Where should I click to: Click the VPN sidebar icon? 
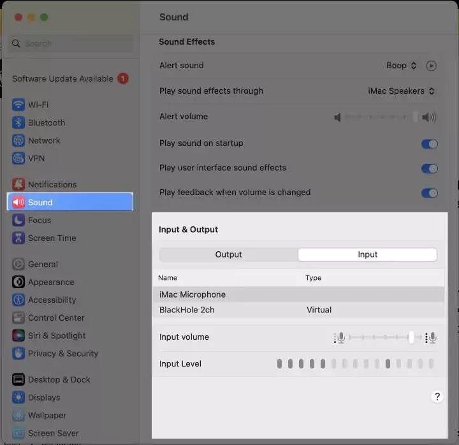click(18, 158)
